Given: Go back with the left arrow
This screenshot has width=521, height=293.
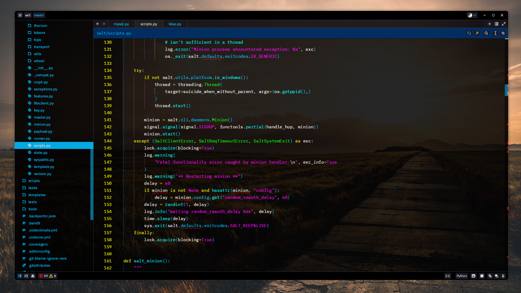Looking at the screenshot, I should coord(98,24).
